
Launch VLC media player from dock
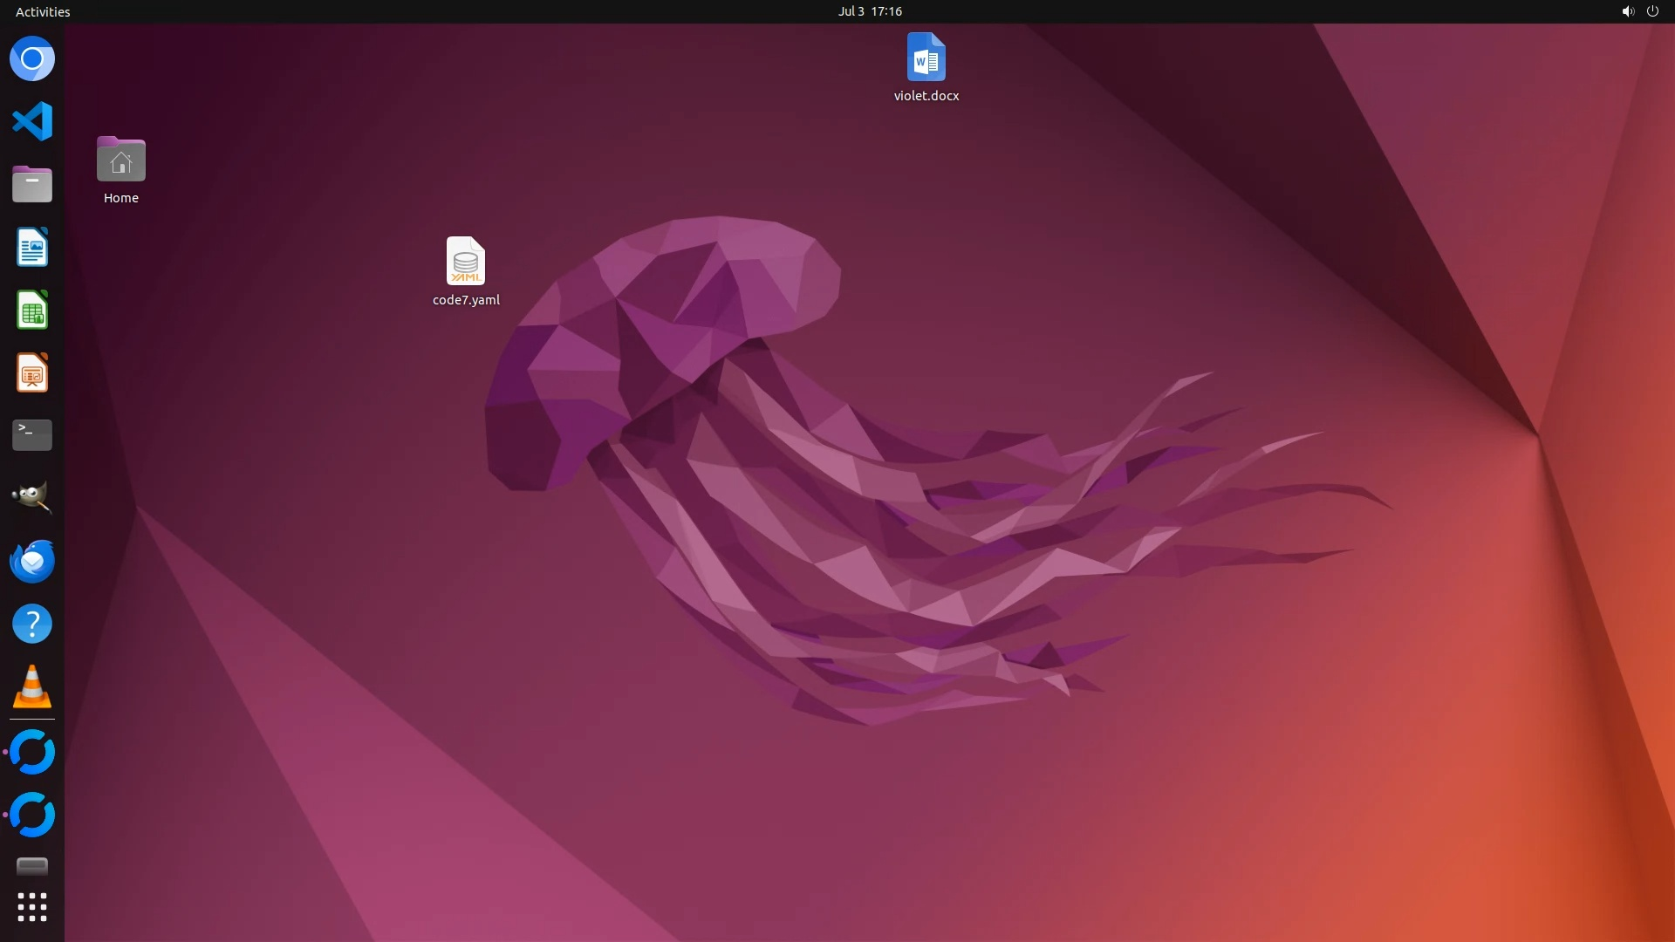click(32, 686)
